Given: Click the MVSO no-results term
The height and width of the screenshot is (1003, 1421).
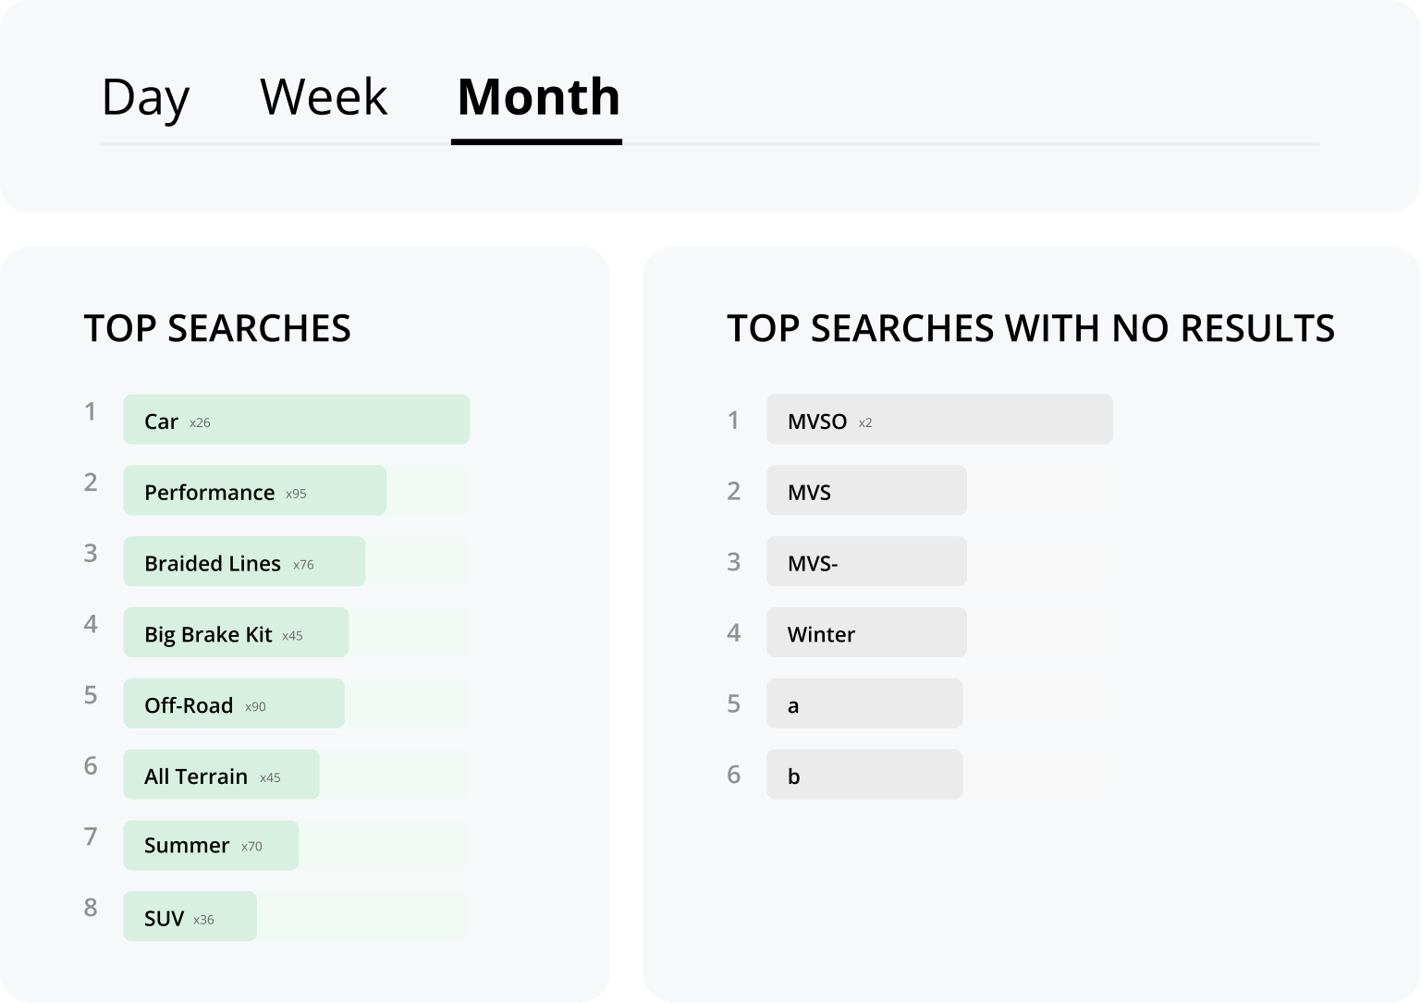Looking at the screenshot, I should pyautogui.click(x=817, y=422).
